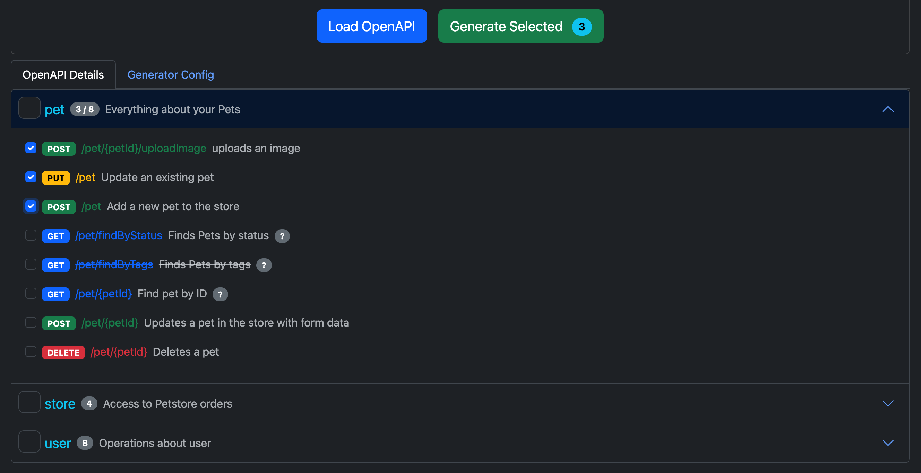Click help icon next to Find pet by ID
The image size is (921, 473).
220,294
